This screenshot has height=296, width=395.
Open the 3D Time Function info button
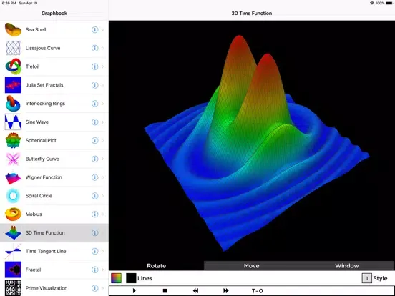(x=94, y=232)
